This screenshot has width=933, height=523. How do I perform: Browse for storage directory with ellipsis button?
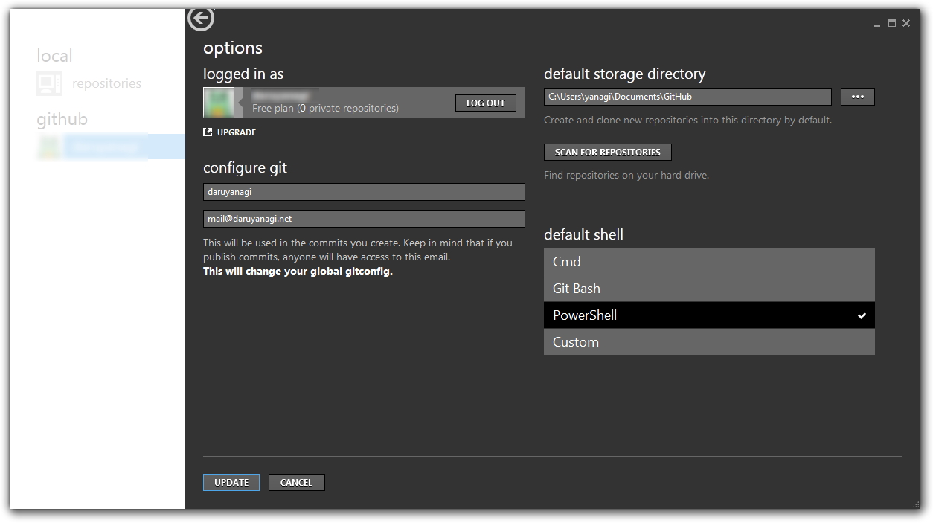[857, 97]
